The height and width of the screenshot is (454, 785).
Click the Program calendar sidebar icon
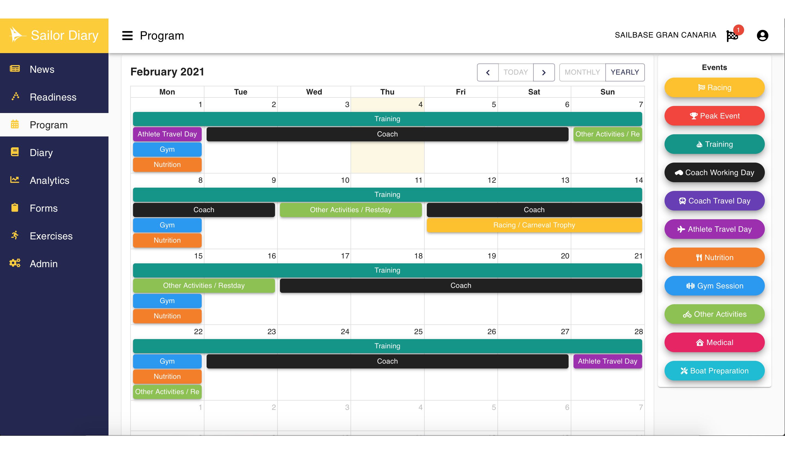tap(15, 124)
